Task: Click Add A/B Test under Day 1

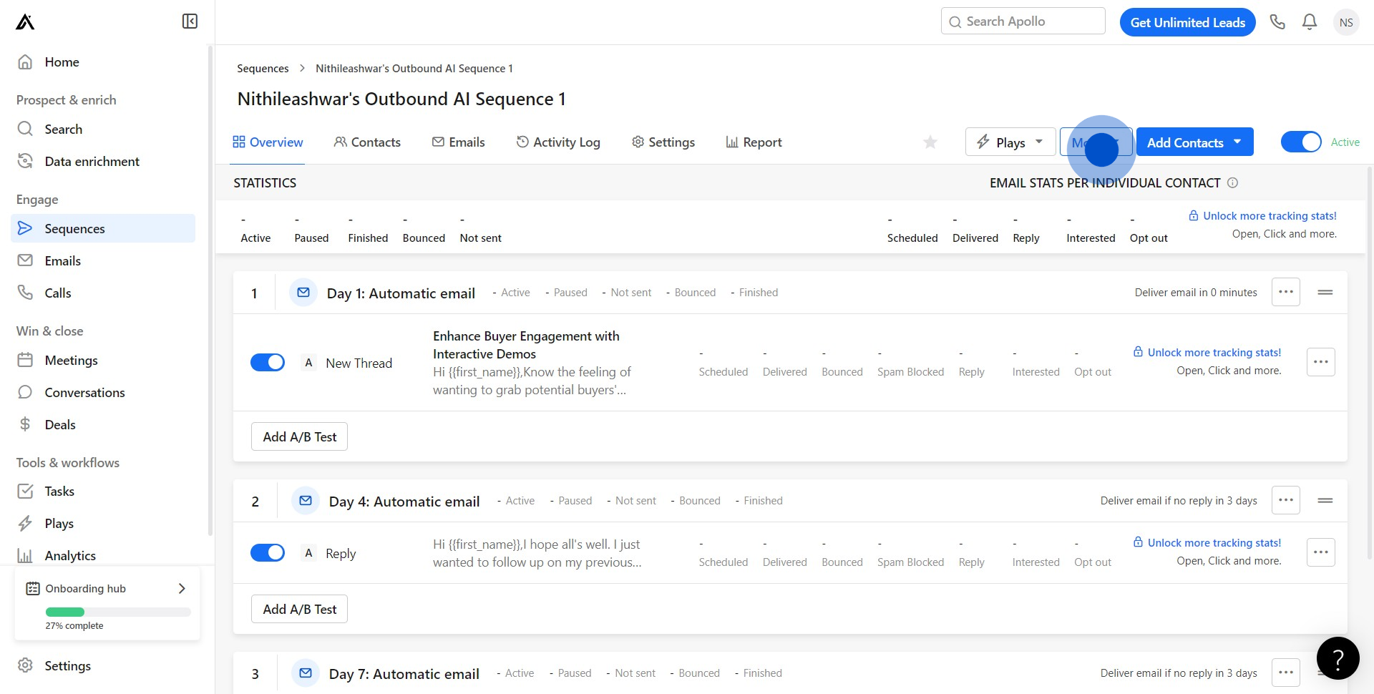Action: [299, 436]
